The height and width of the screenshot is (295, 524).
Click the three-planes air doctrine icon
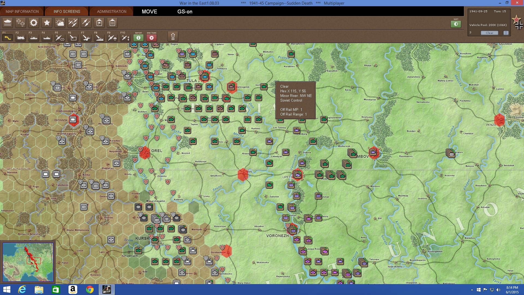click(x=73, y=23)
